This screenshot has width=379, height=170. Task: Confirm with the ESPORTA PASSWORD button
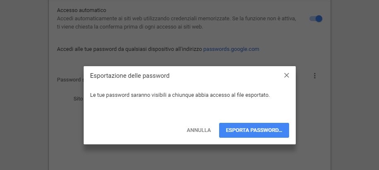254,130
